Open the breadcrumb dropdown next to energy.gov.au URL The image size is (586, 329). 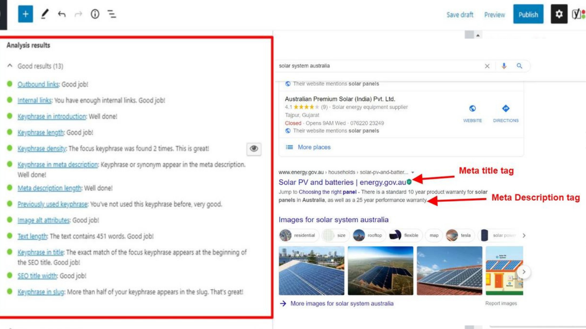point(413,172)
